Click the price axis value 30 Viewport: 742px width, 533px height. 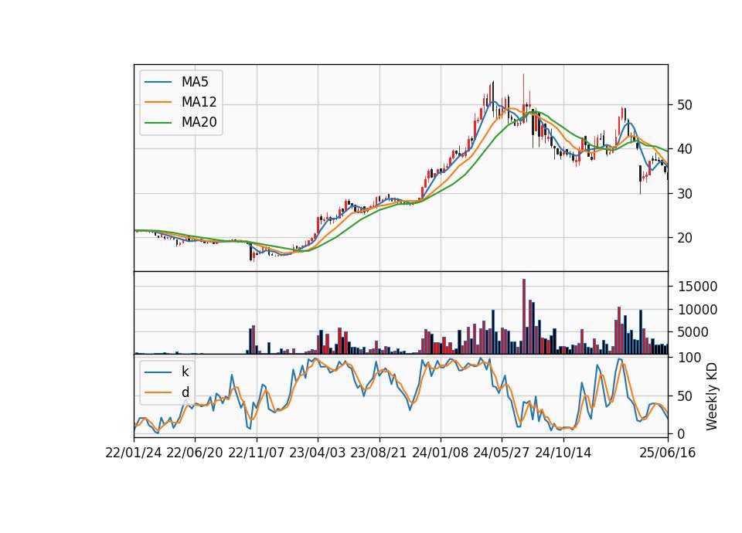(x=684, y=194)
